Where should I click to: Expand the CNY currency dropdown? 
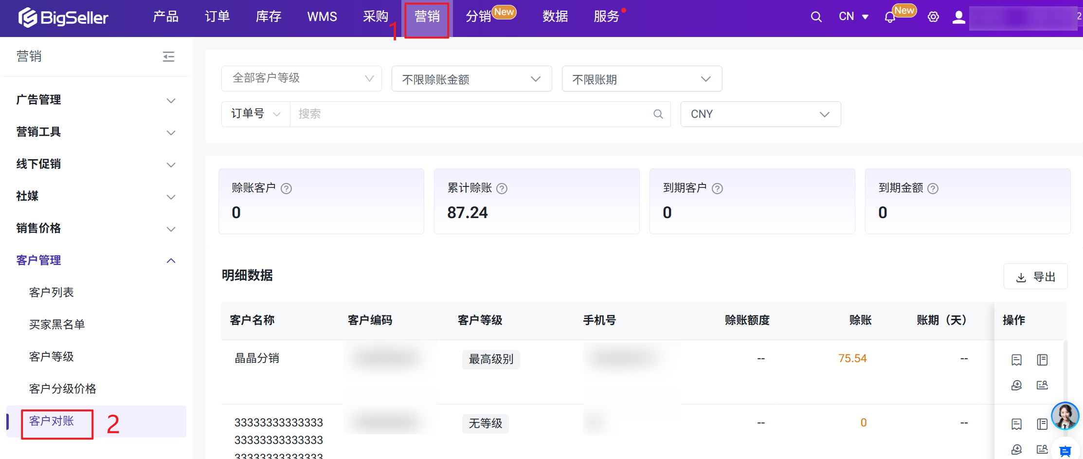point(760,114)
